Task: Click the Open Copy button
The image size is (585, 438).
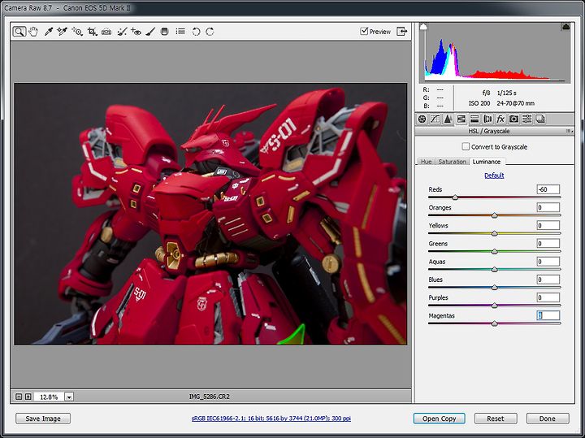Action: (x=439, y=418)
